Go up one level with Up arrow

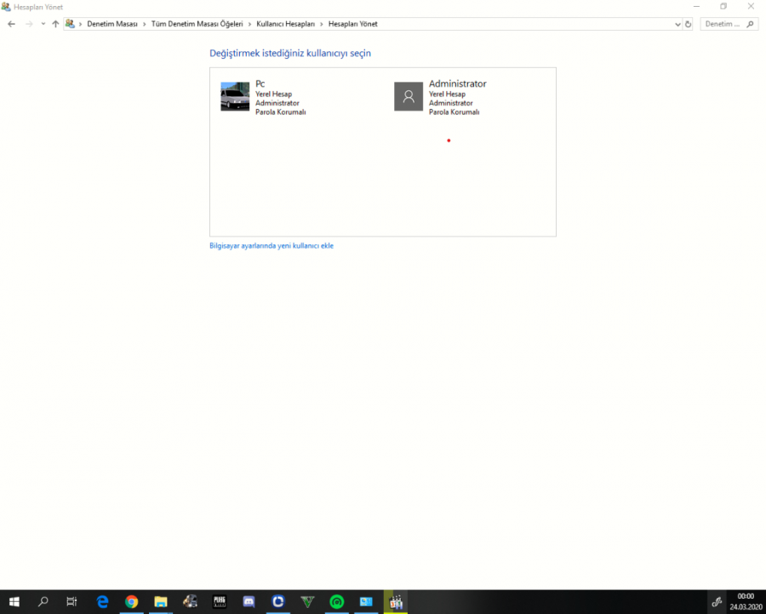[x=55, y=24]
